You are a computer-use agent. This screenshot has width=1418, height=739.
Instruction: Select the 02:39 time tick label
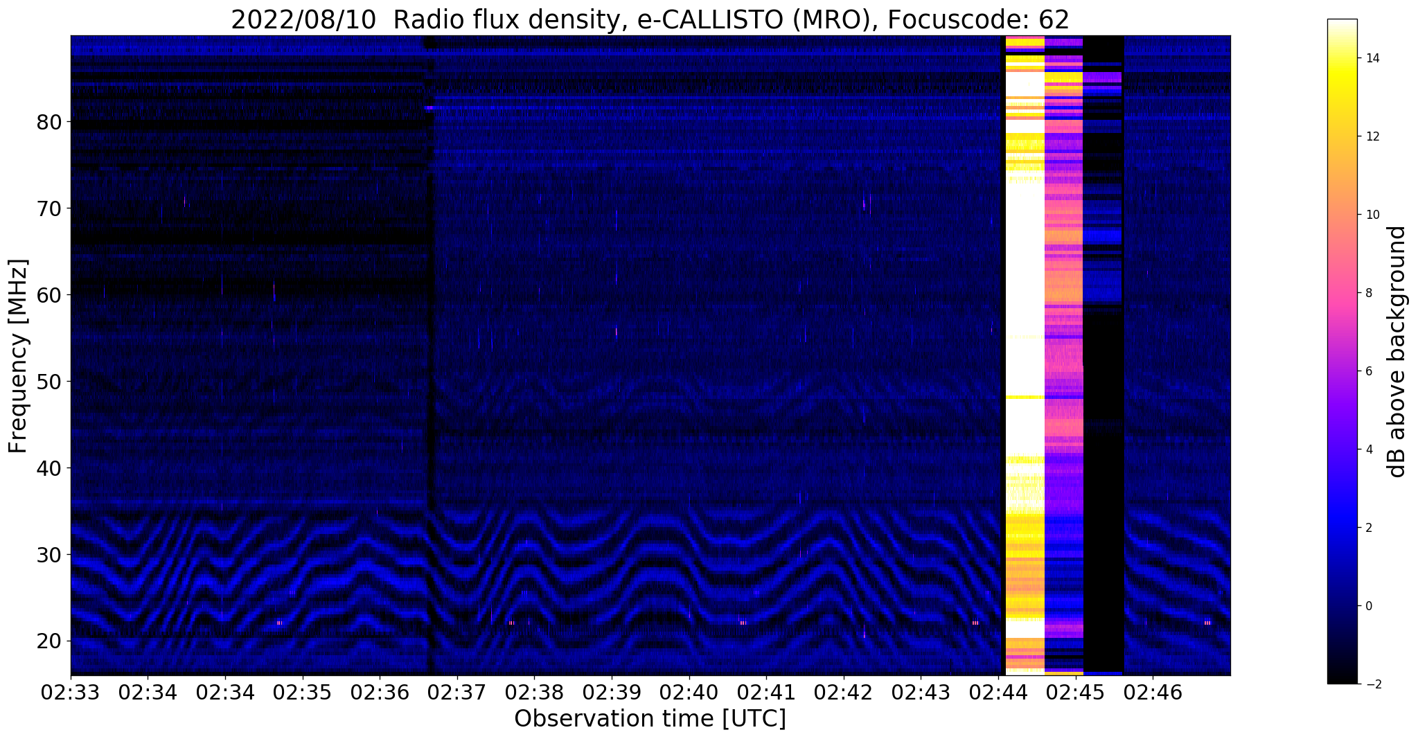point(612,692)
